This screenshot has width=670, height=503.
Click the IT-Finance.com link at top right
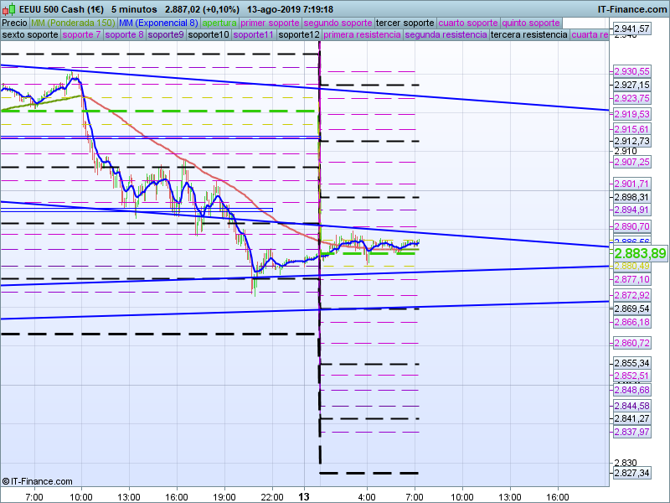tap(631, 9)
